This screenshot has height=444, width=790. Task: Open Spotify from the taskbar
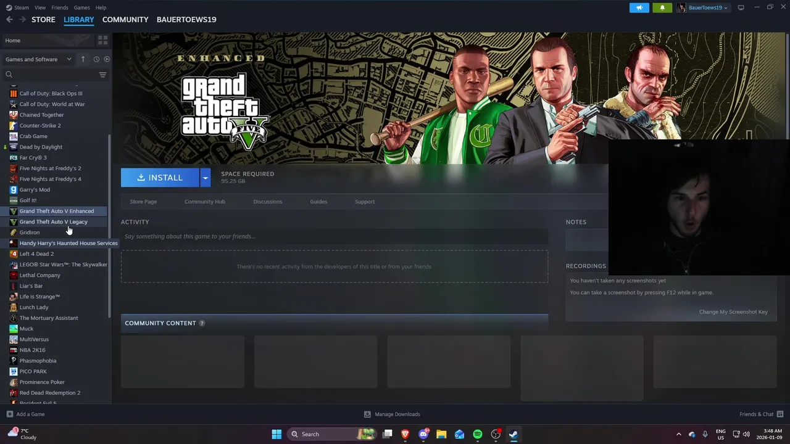coord(478,434)
